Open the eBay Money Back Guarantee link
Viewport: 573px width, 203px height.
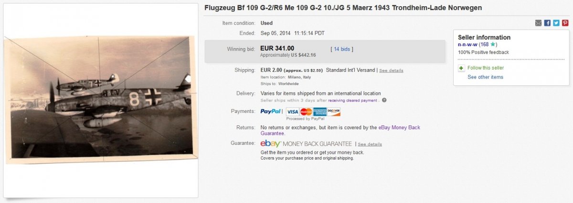point(399,128)
